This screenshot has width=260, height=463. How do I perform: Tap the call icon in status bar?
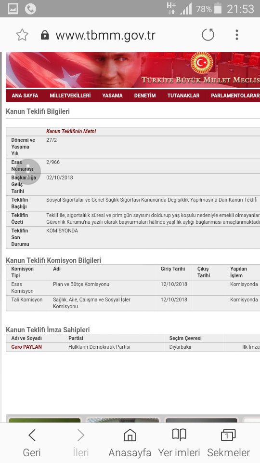pyautogui.click(x=30, y=9)
